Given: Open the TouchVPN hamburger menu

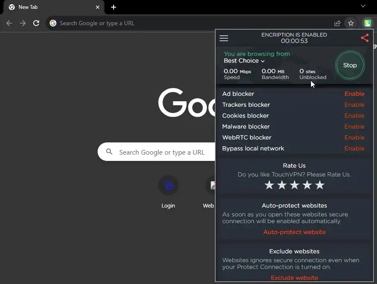Looking at the screenshot, I should pos(223,38).
